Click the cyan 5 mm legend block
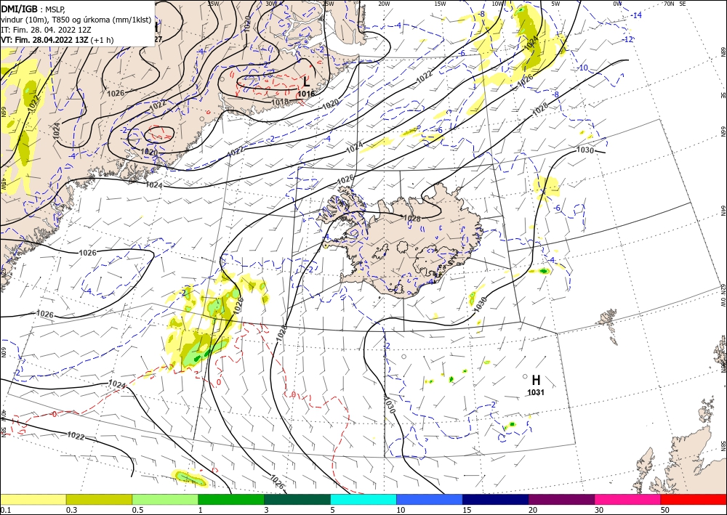The width and height of the screenshot is (727, 515). coord(363,499)
